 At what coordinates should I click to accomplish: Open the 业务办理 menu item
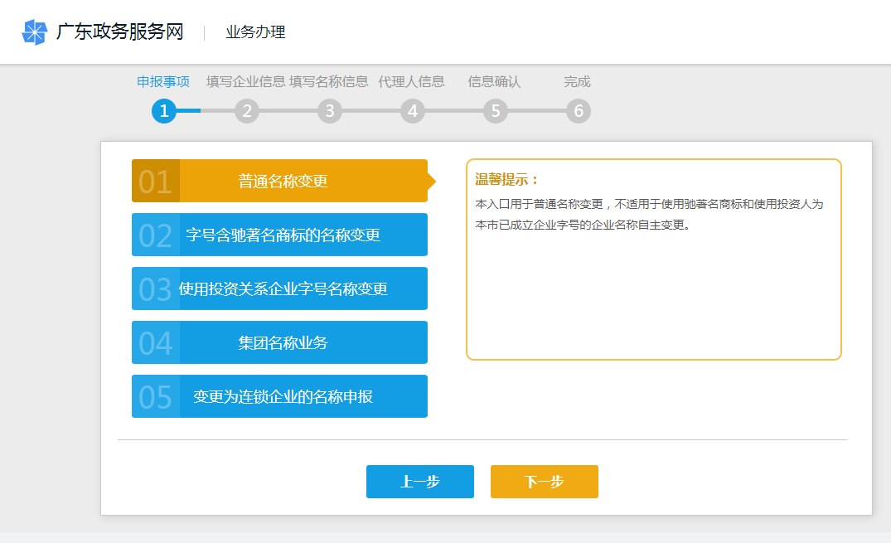tap(254, 32)
